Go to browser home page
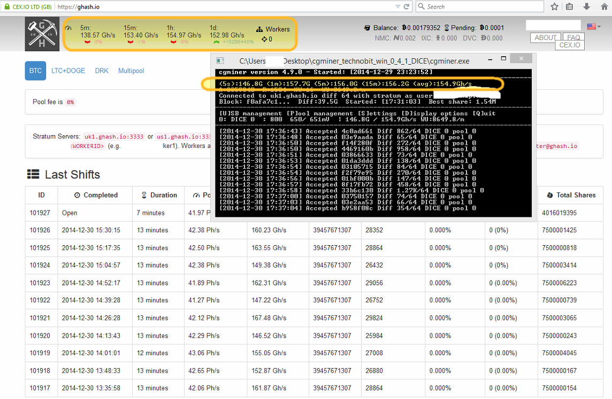 603,7
